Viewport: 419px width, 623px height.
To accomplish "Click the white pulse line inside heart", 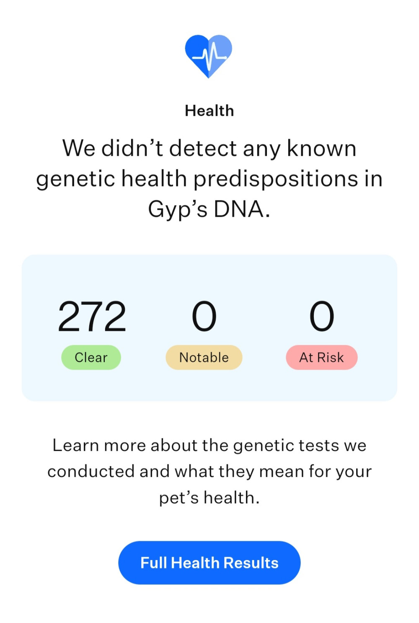I will [209, 56].
